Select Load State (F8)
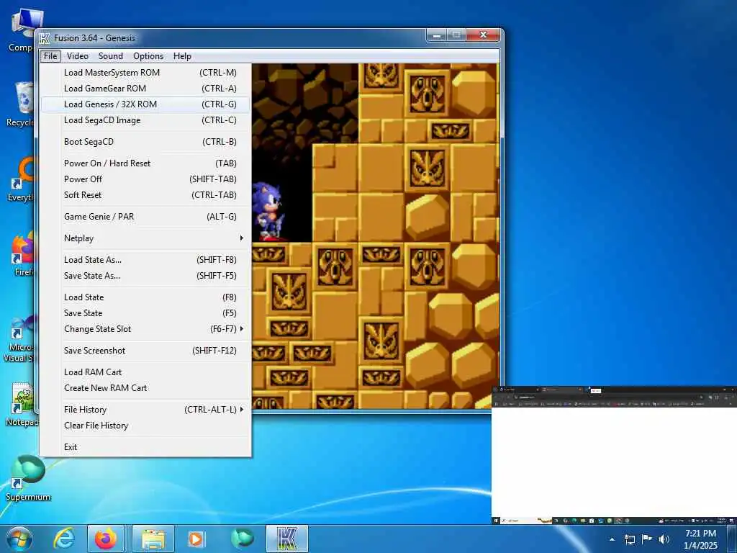The width and height of the screenshot is (737, 553). tap(145, 297)
